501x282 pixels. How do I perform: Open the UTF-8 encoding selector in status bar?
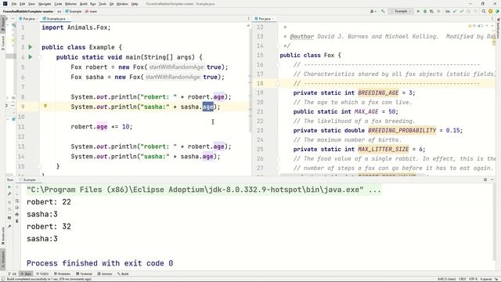coord(473,279)
